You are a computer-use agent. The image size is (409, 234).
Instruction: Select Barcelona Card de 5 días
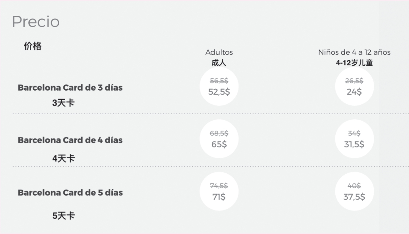tap(70, 193)
